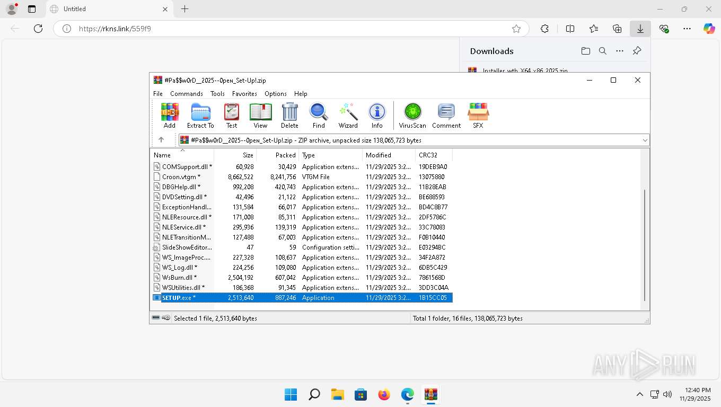
Task: Select the SETUP.exe application row
Action: pos(302,298)
